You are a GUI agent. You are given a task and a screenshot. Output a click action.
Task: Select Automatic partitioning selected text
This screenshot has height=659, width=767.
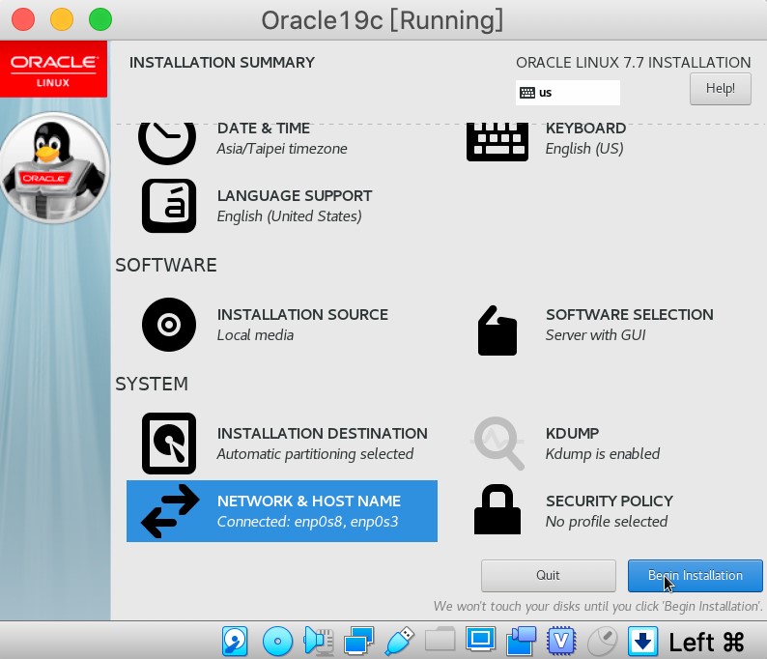(x=315, y=454)
